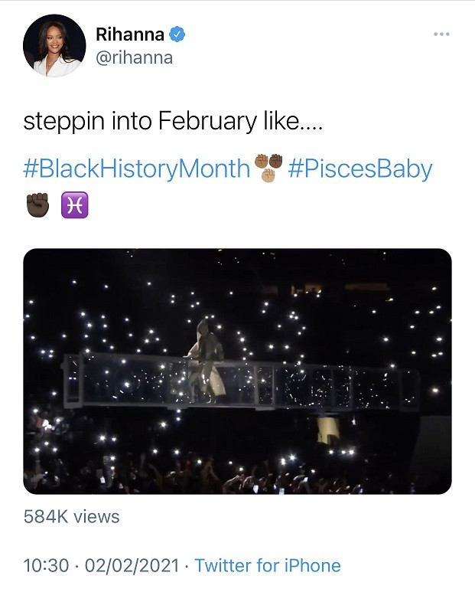Open the Twitter for iPhone link
The image size is (475, 589).
coord(268,566)
